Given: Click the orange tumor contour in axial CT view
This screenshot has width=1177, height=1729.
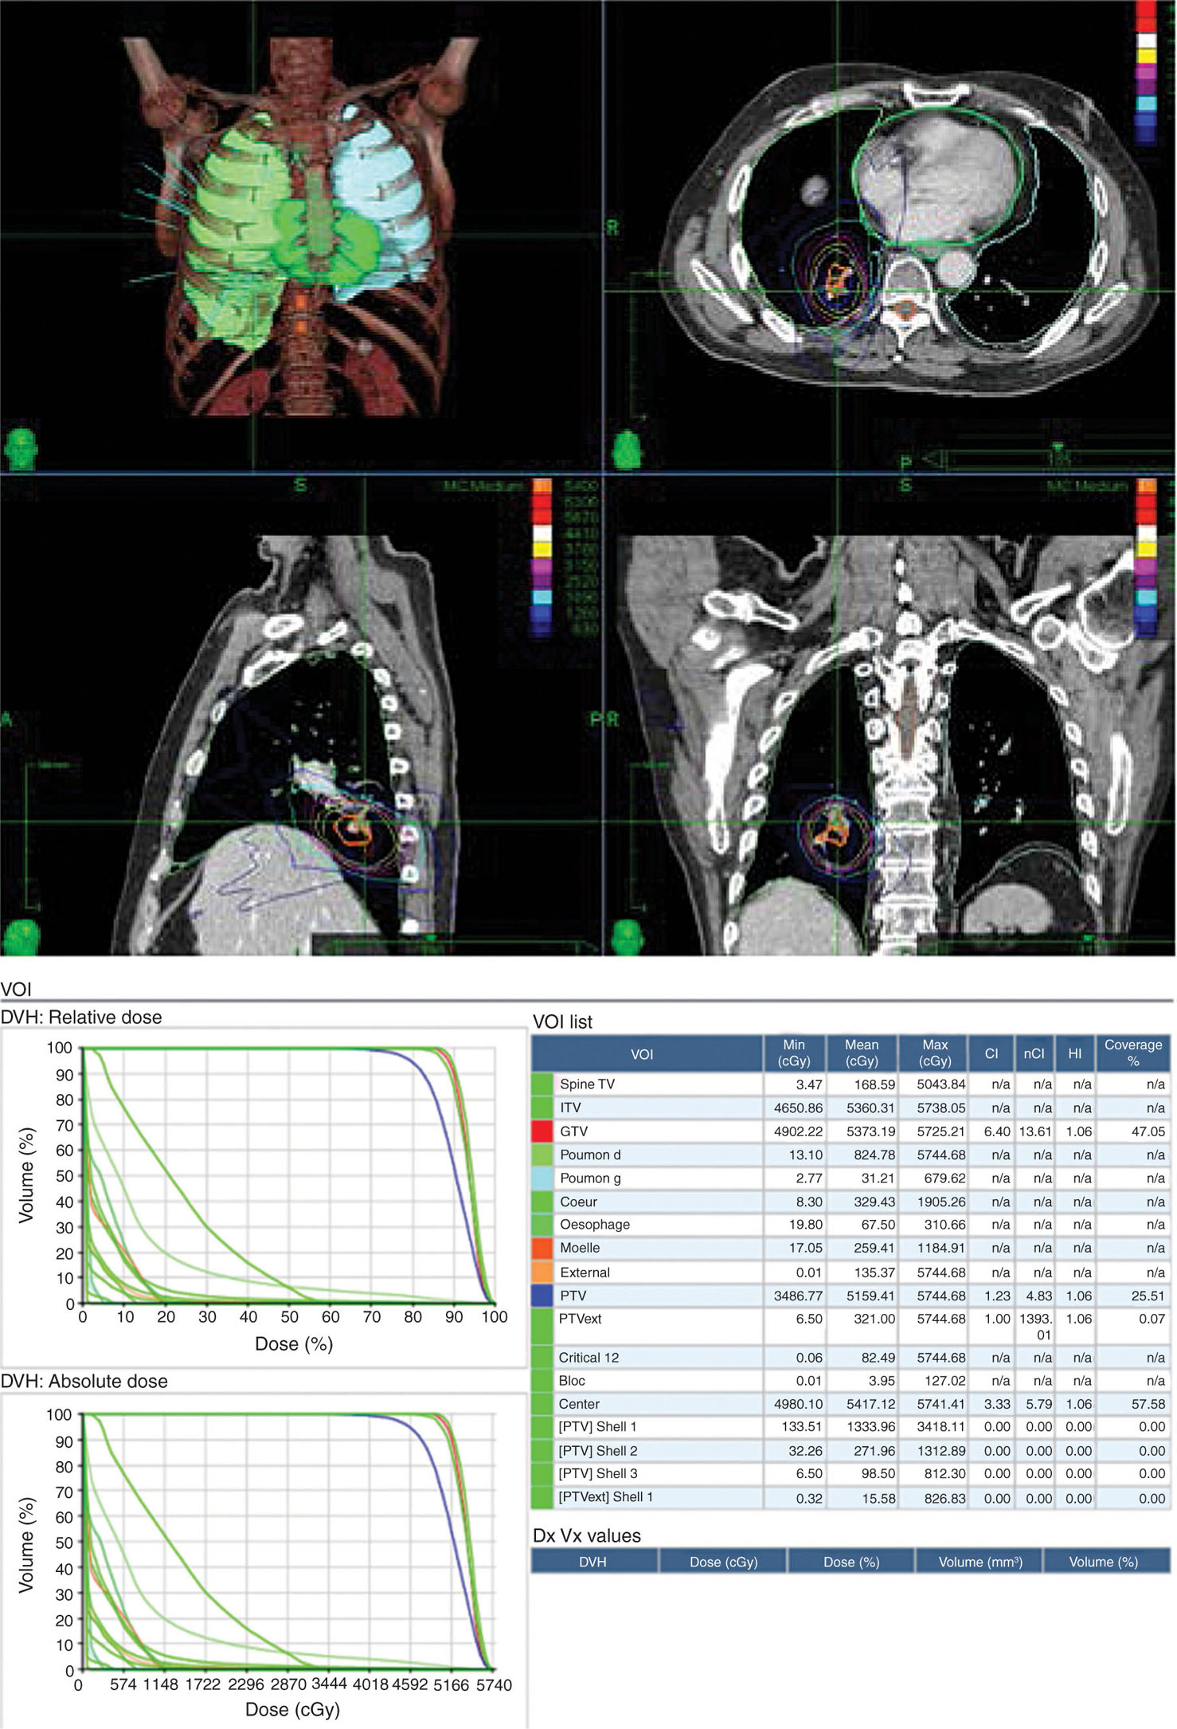Looking at the screenshot, I should [836, 279].
